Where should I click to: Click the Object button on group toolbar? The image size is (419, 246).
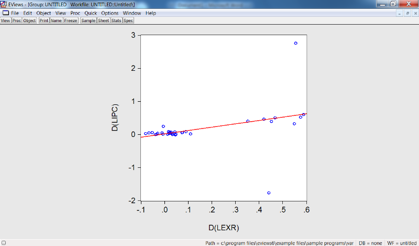29,20
